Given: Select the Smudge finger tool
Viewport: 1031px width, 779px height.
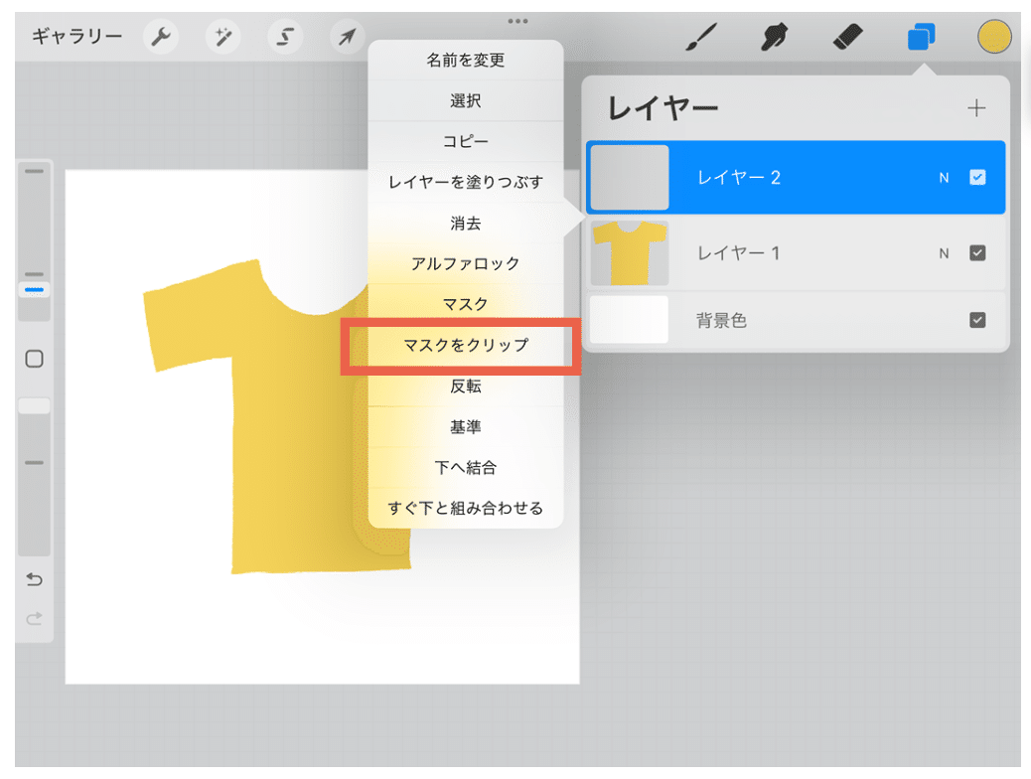Looking at the screenshot, I should (774, 37).
